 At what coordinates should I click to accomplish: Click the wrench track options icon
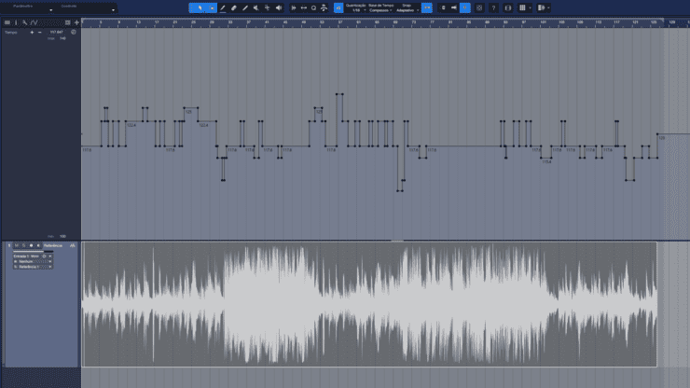click(24, 21)
